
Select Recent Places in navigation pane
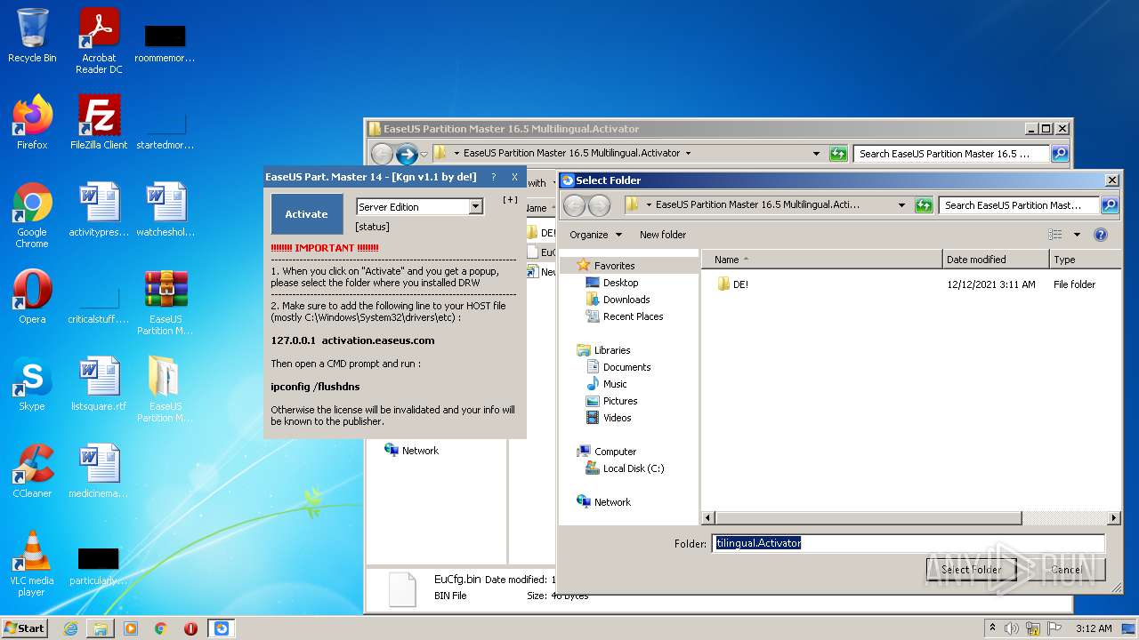coord(633,316)
